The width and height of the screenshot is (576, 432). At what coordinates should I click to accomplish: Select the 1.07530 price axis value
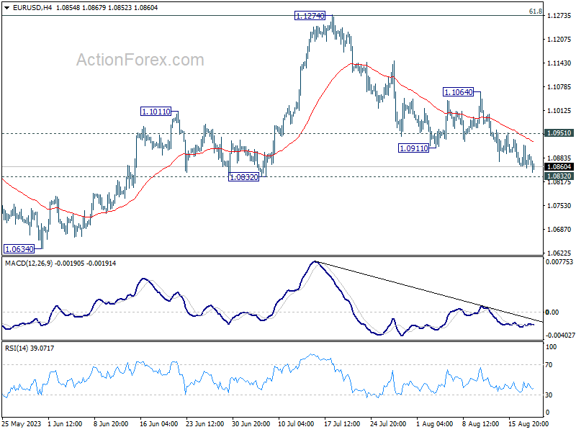(x=559, y=205)
